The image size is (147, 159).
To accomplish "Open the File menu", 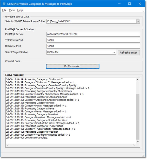I will point(4,10).
